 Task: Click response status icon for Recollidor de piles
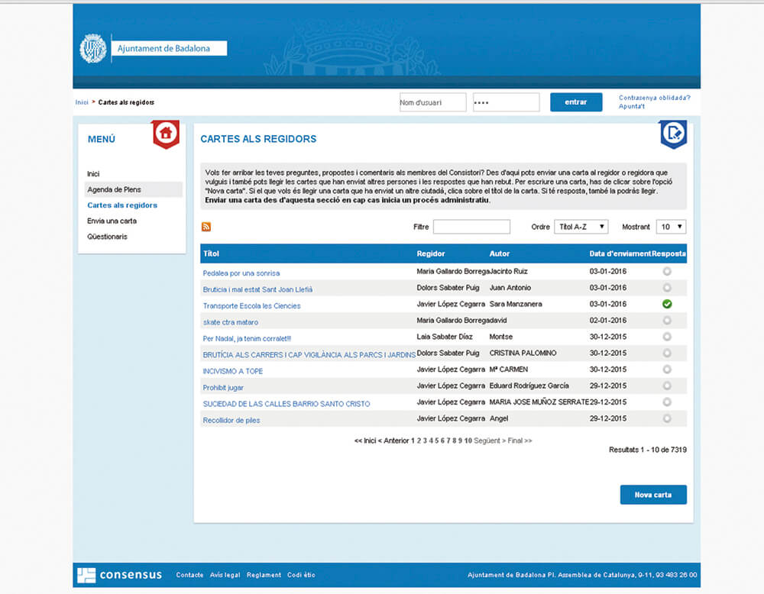click(x=667, y=418)
